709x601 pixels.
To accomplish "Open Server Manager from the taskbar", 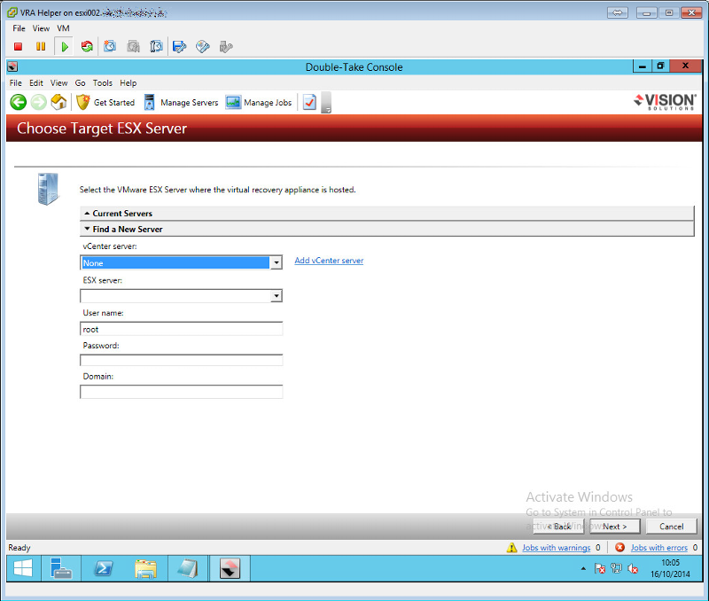I will (x=61, y=568).
